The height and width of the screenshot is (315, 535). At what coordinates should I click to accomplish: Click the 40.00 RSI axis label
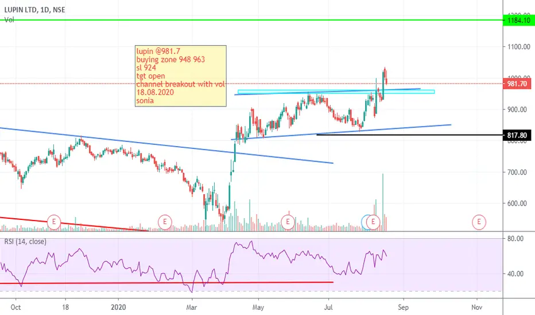[515, 274]
